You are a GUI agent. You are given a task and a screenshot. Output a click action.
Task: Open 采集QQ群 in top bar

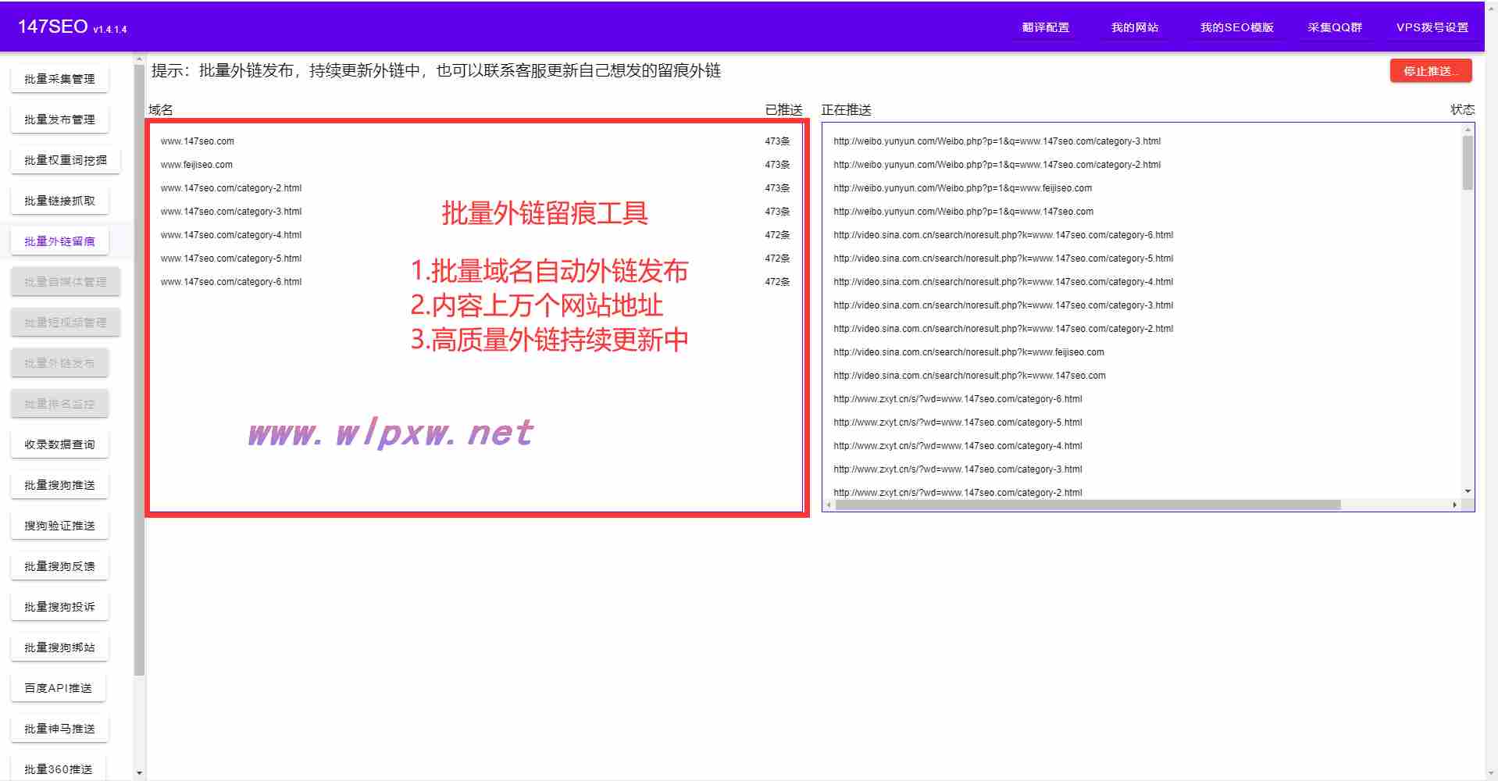click(x=1335, y=27)
